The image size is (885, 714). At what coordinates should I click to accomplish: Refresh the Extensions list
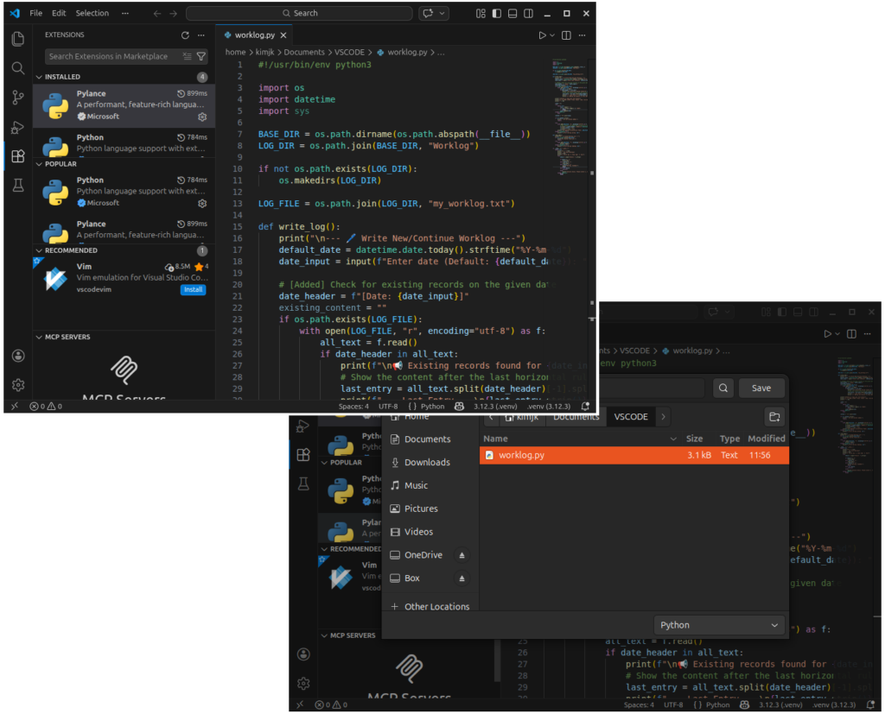pos(185,35)
